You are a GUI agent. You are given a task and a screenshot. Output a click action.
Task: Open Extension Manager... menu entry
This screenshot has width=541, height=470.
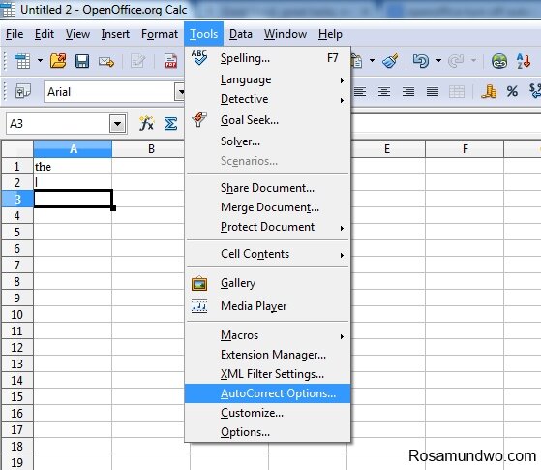[268, 355]
